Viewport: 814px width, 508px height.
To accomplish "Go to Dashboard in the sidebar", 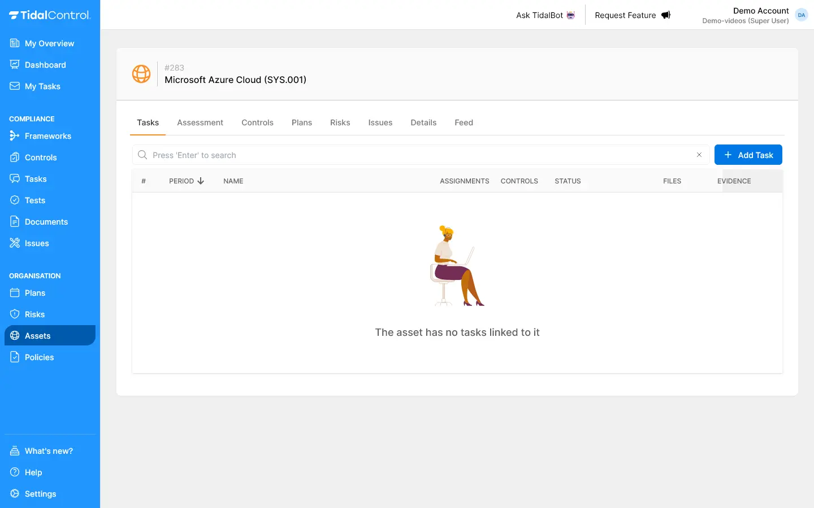I will click(45, 65).
